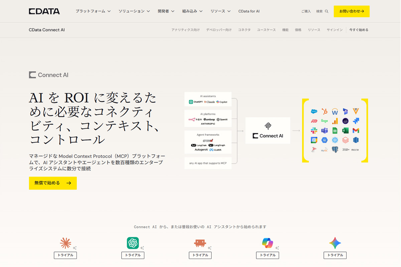Viewport: 401px width, 267px height.
Task: Click the 今すぐ始める link
Action: 359,30
